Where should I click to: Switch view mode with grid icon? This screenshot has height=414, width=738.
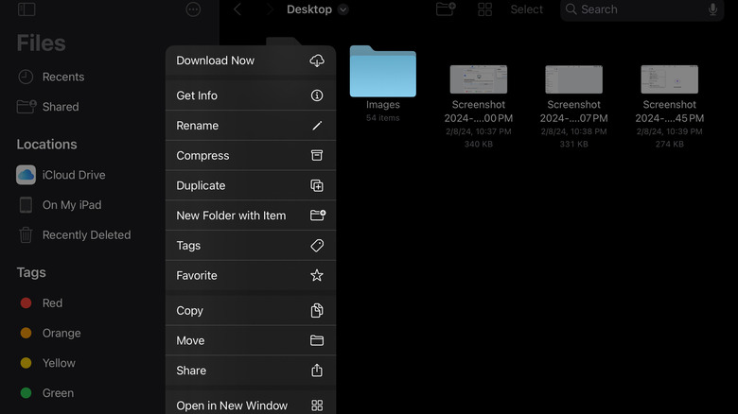click(484, 9)
